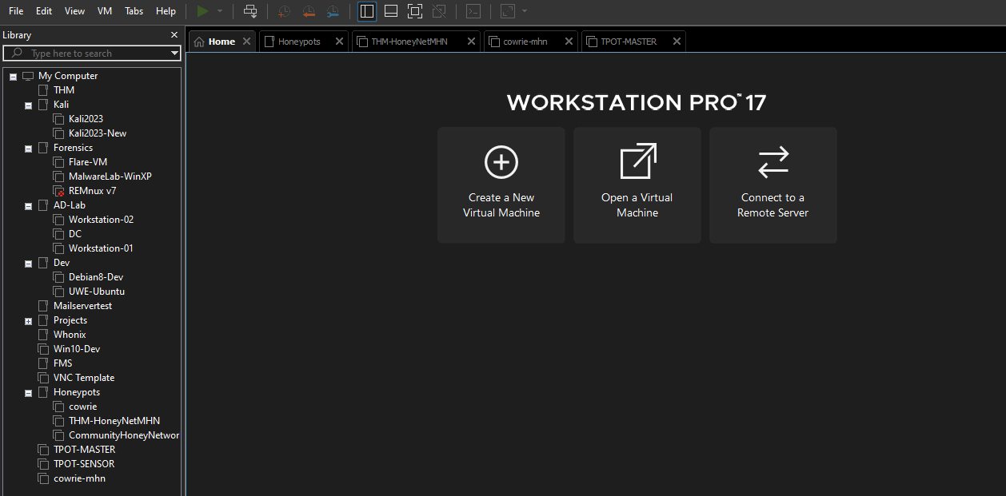
Task: Open the Tabs menu
Action: 134,11
